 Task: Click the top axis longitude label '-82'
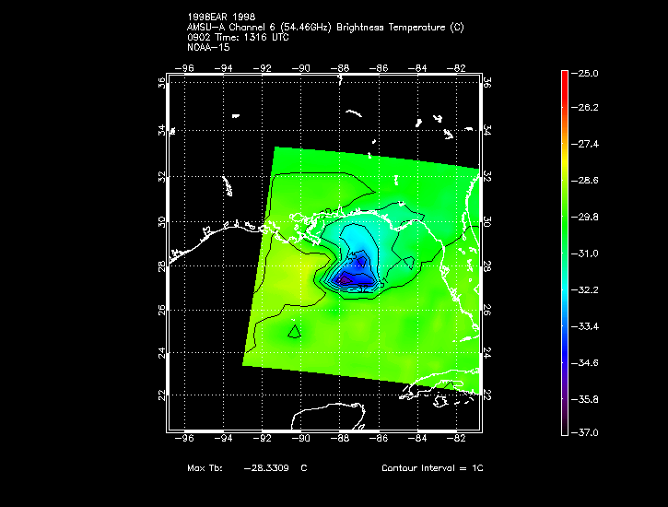[x=456, y=68]
